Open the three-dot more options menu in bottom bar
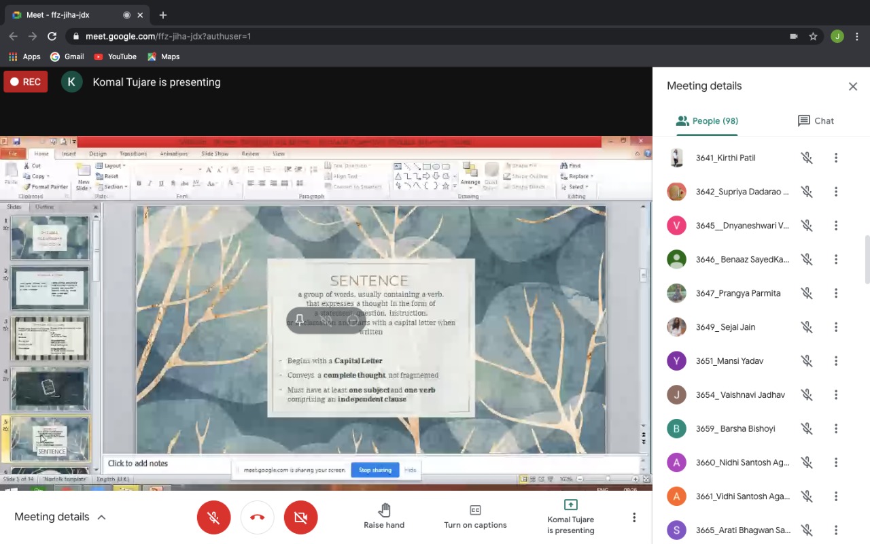This screenshot has width=870, height=544. 633,517
